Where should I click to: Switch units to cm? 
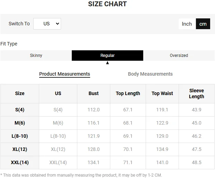tap(203, 24)
